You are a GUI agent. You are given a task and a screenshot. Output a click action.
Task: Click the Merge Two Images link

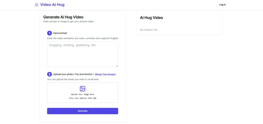pyautogui.click(x=105, y=74)
